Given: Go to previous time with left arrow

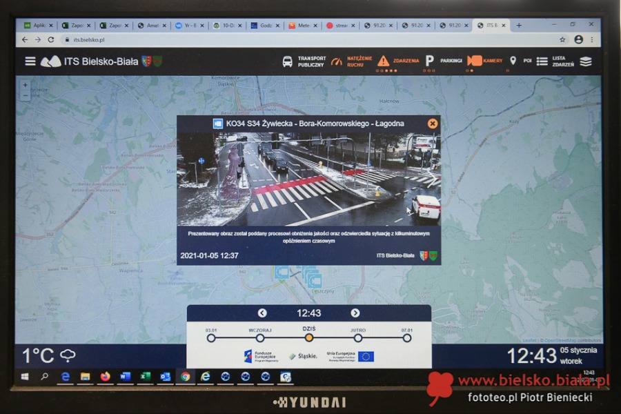Looking at the screenshot, I should pos(262,313).
